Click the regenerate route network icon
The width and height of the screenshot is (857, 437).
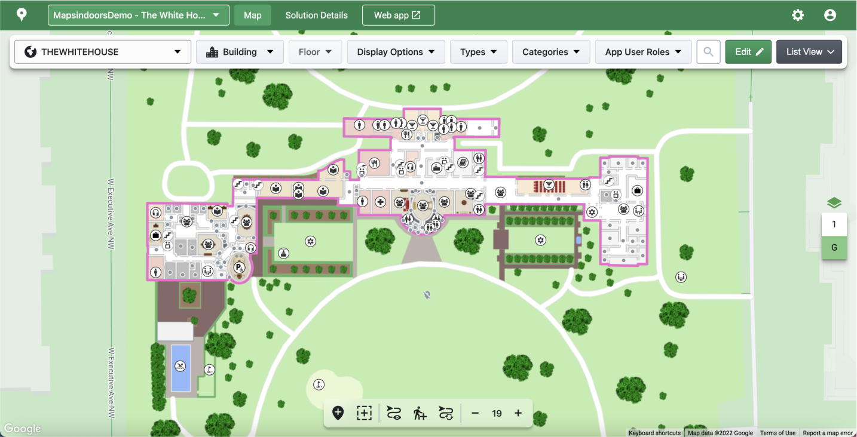coord(446,413)
